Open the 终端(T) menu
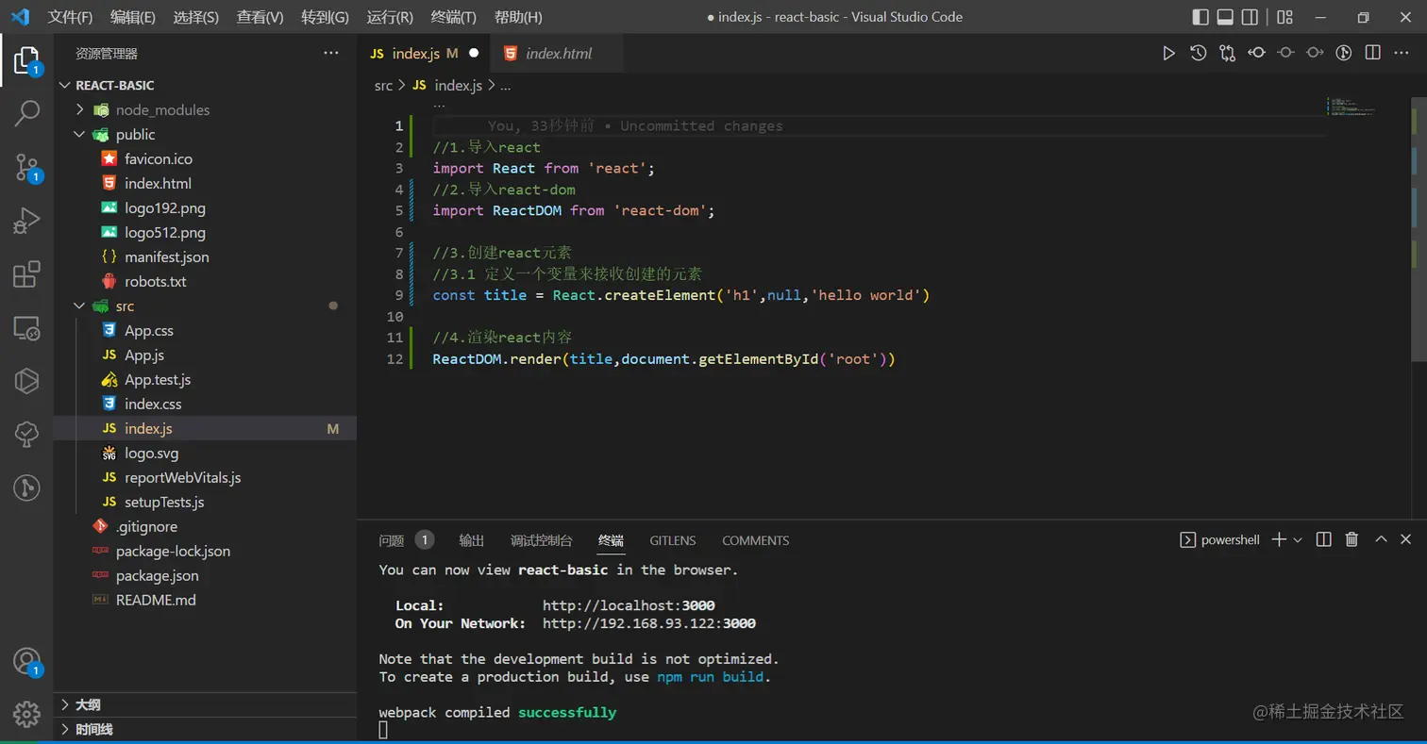This screenshot has height=744, width=1427. coord(453,17)
